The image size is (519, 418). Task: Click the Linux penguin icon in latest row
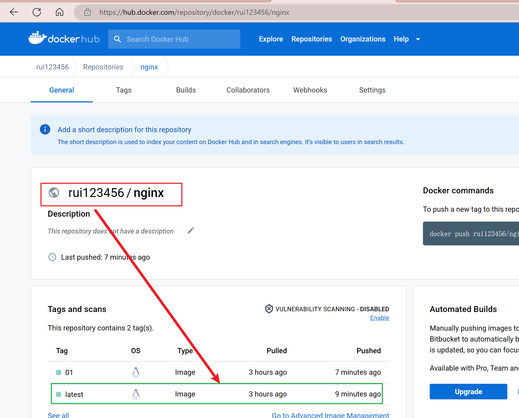[x=136, y=394]
